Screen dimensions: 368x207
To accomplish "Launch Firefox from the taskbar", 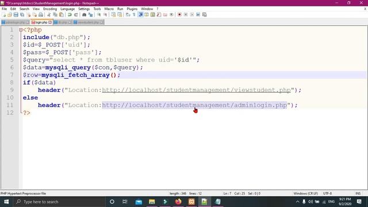I will (x=178, y=202).
